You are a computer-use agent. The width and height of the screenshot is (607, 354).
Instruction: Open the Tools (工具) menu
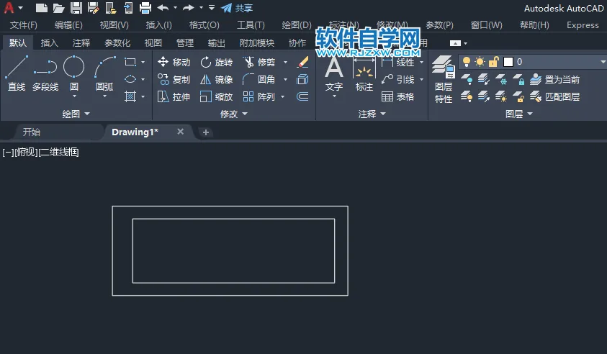click(251, 25)
